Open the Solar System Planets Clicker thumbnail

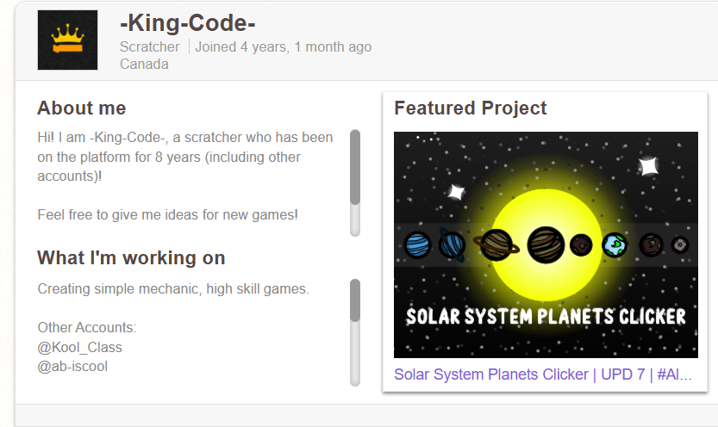(x=546, y=245)
